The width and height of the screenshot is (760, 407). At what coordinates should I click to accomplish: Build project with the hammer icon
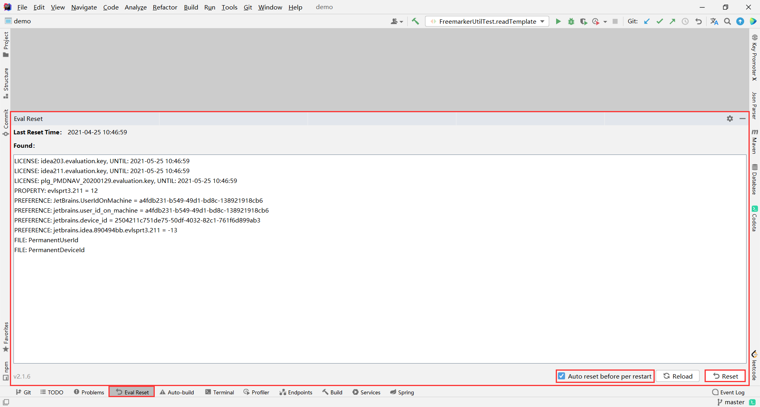[415, 21]
